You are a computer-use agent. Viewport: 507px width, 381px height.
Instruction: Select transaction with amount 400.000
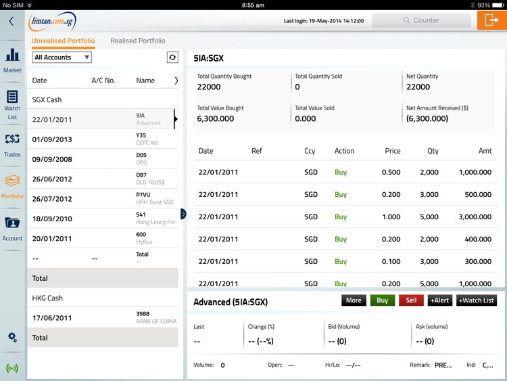[345, 239]
